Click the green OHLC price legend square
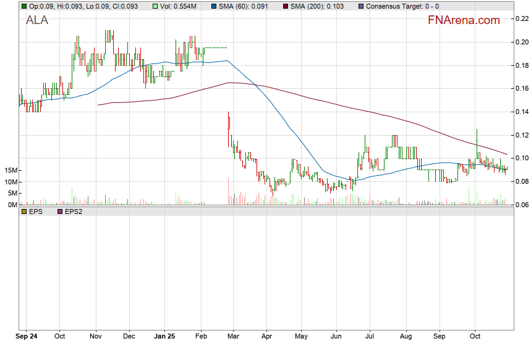 click(x=24, y=6)
